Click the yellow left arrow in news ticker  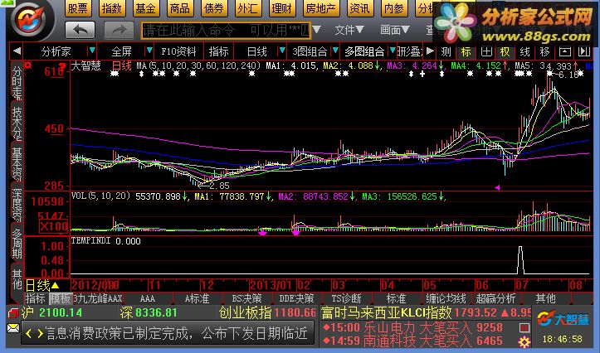(x=29, y=334)
